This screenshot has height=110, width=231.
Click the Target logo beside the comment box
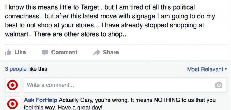pyautogui.click(x=12, y=85)
